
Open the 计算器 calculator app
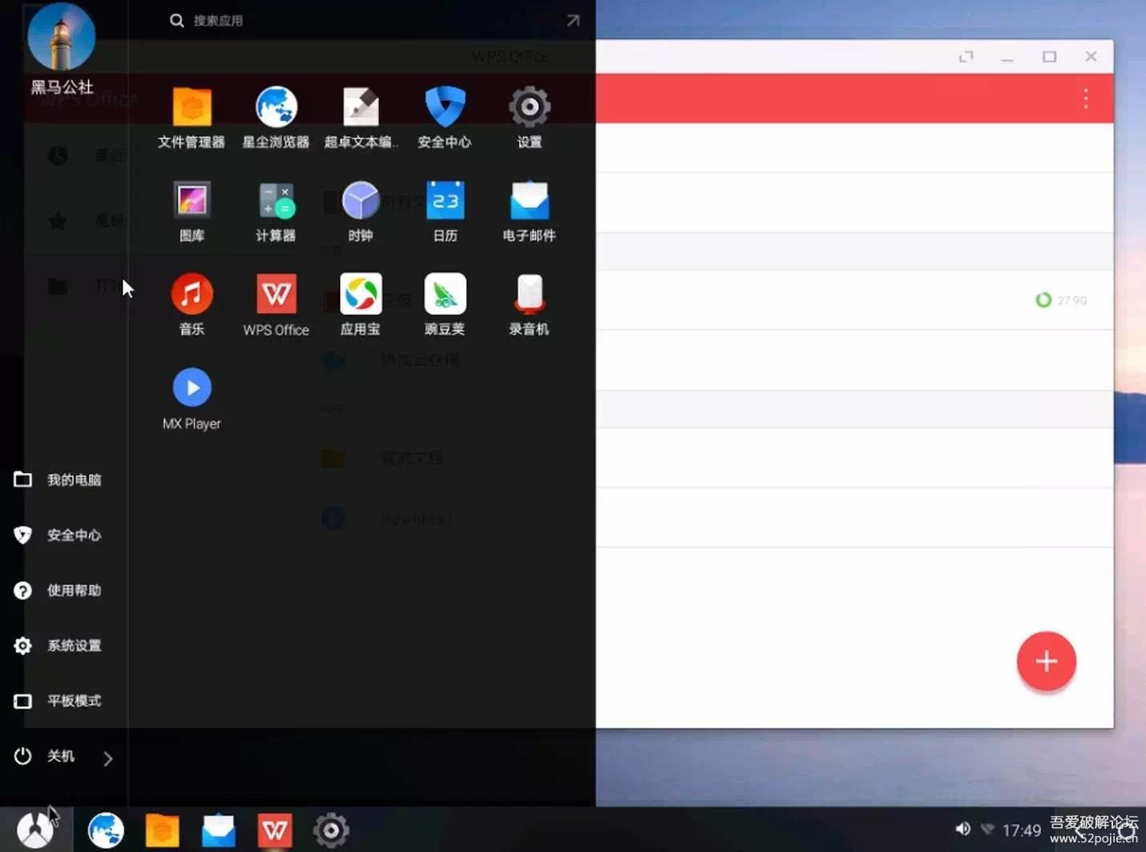tap(276, 200)
